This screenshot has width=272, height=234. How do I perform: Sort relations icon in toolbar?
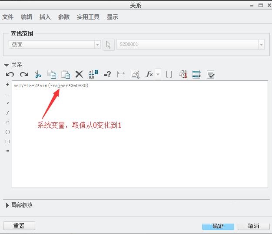coord(197,74)
